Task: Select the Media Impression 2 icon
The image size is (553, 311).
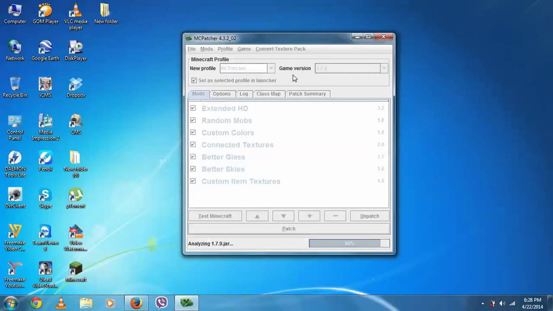Action: (x=45, y=127)
